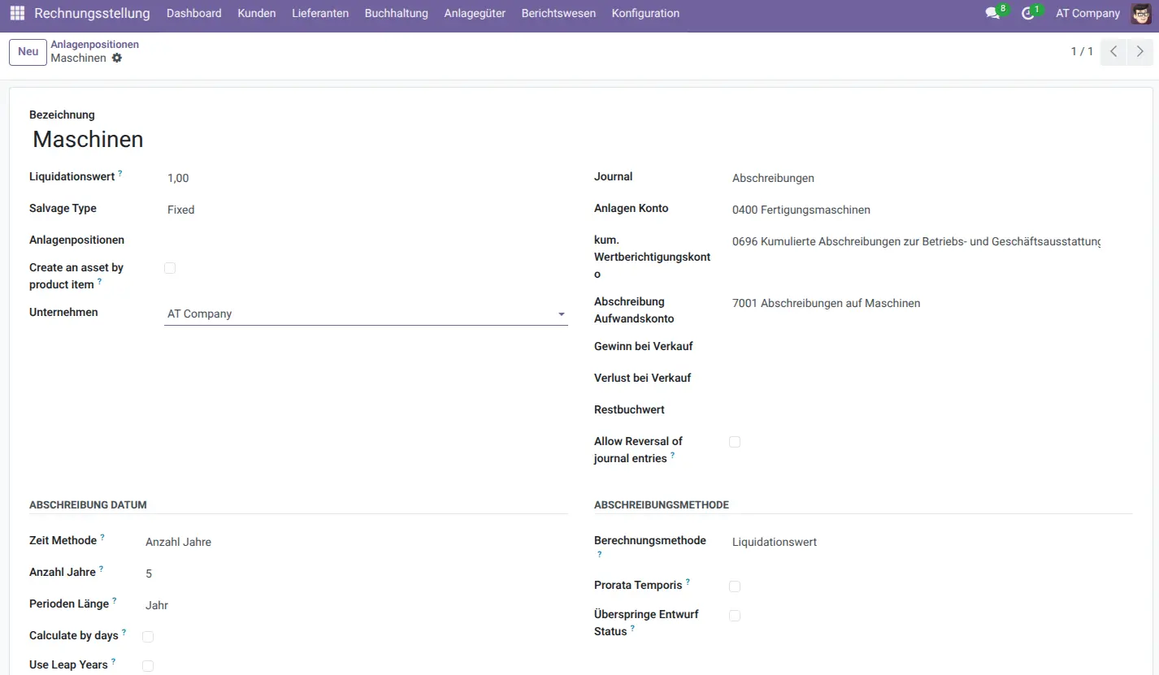The width and height of the screenshot is (1159, 675).
Task: Open the activities clock icon
Action: [1028, 14]
